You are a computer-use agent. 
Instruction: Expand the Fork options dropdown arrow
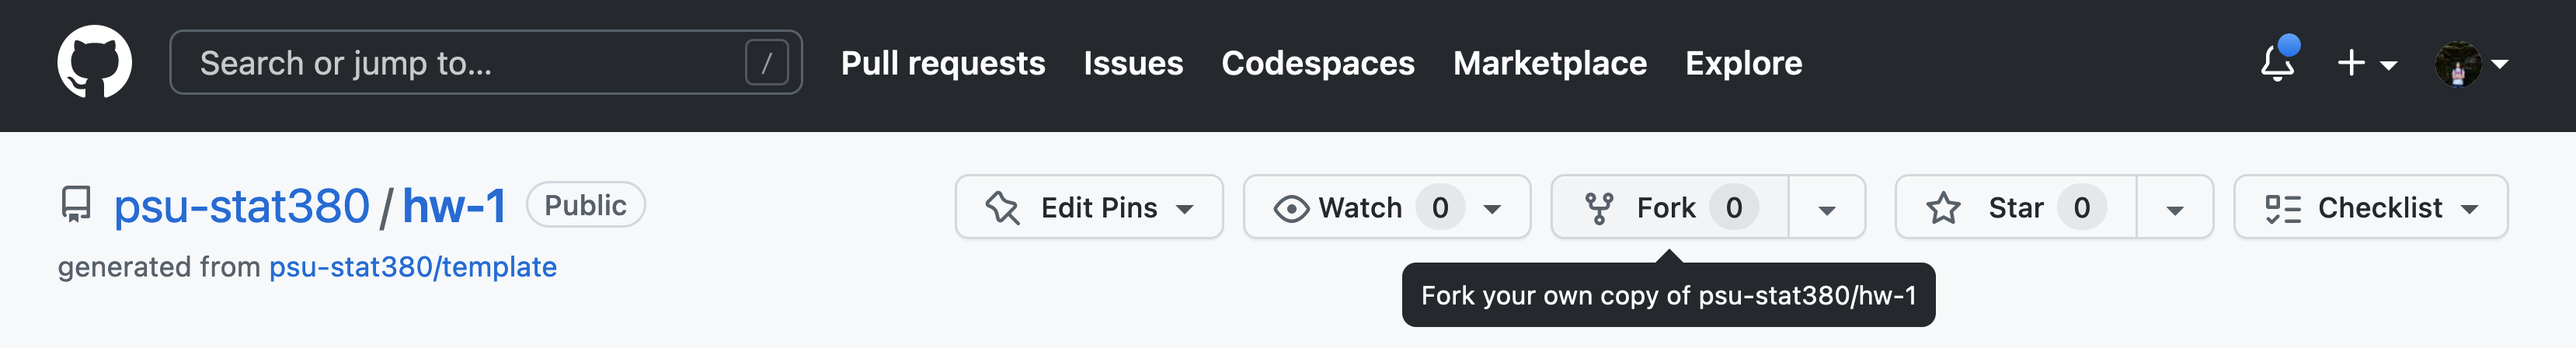[1826, 209]
